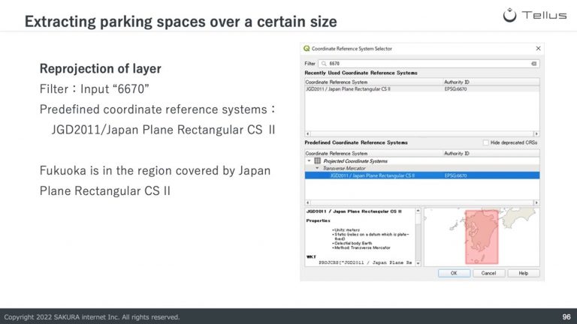Click the Units: meters property line
The image size is (577, 324).
(346, 230)
